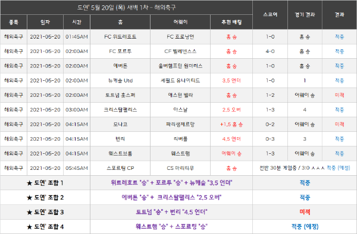The height and width of the screenshot is (234, 357).
Task: Click 적중 (예정) result for 조합 4
Action: coord(305,226)
